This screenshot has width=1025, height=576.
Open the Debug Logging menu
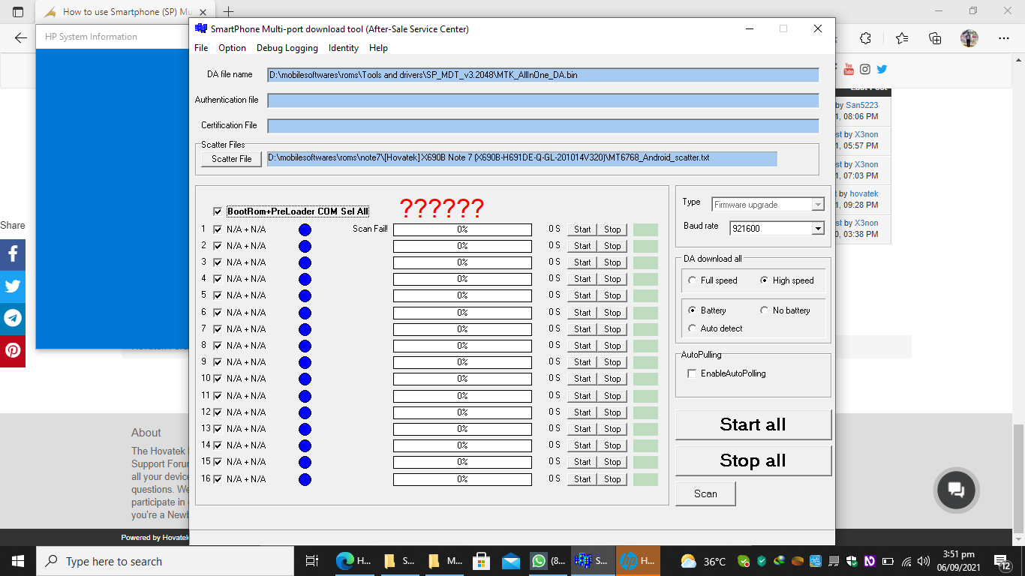tap(287, 48)
